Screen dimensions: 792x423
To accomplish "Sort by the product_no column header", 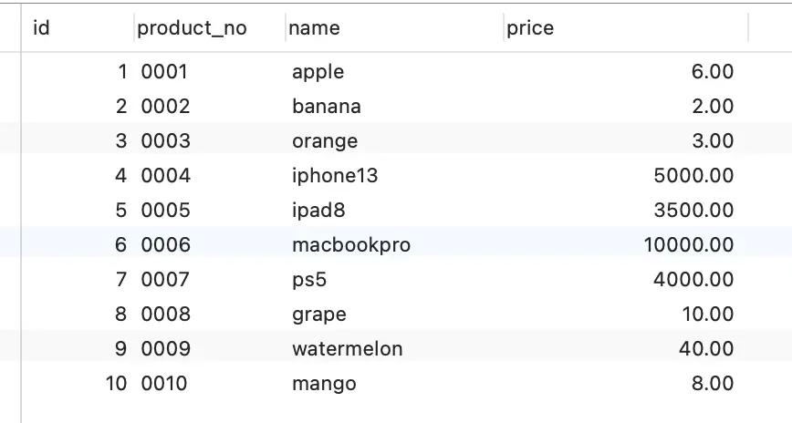I will pos(192,28).
